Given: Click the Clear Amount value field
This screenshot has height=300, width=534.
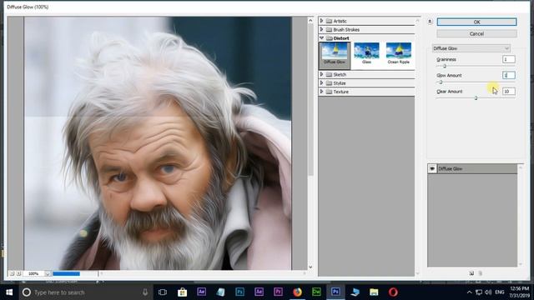Looking at the screenshot, I should point(508,91).
